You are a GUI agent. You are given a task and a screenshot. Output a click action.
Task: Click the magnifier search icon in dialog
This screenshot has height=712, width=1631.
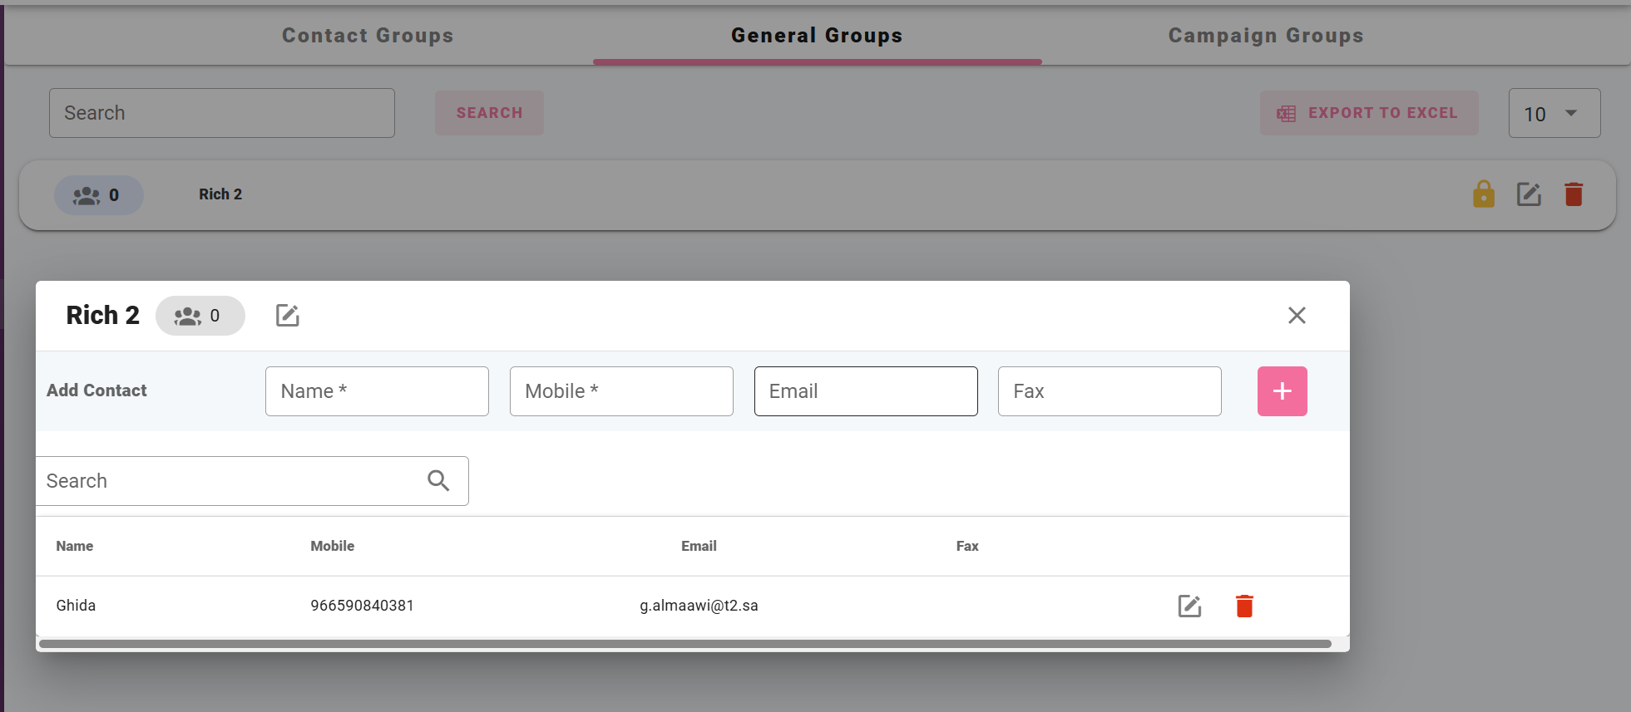[438, 480]
